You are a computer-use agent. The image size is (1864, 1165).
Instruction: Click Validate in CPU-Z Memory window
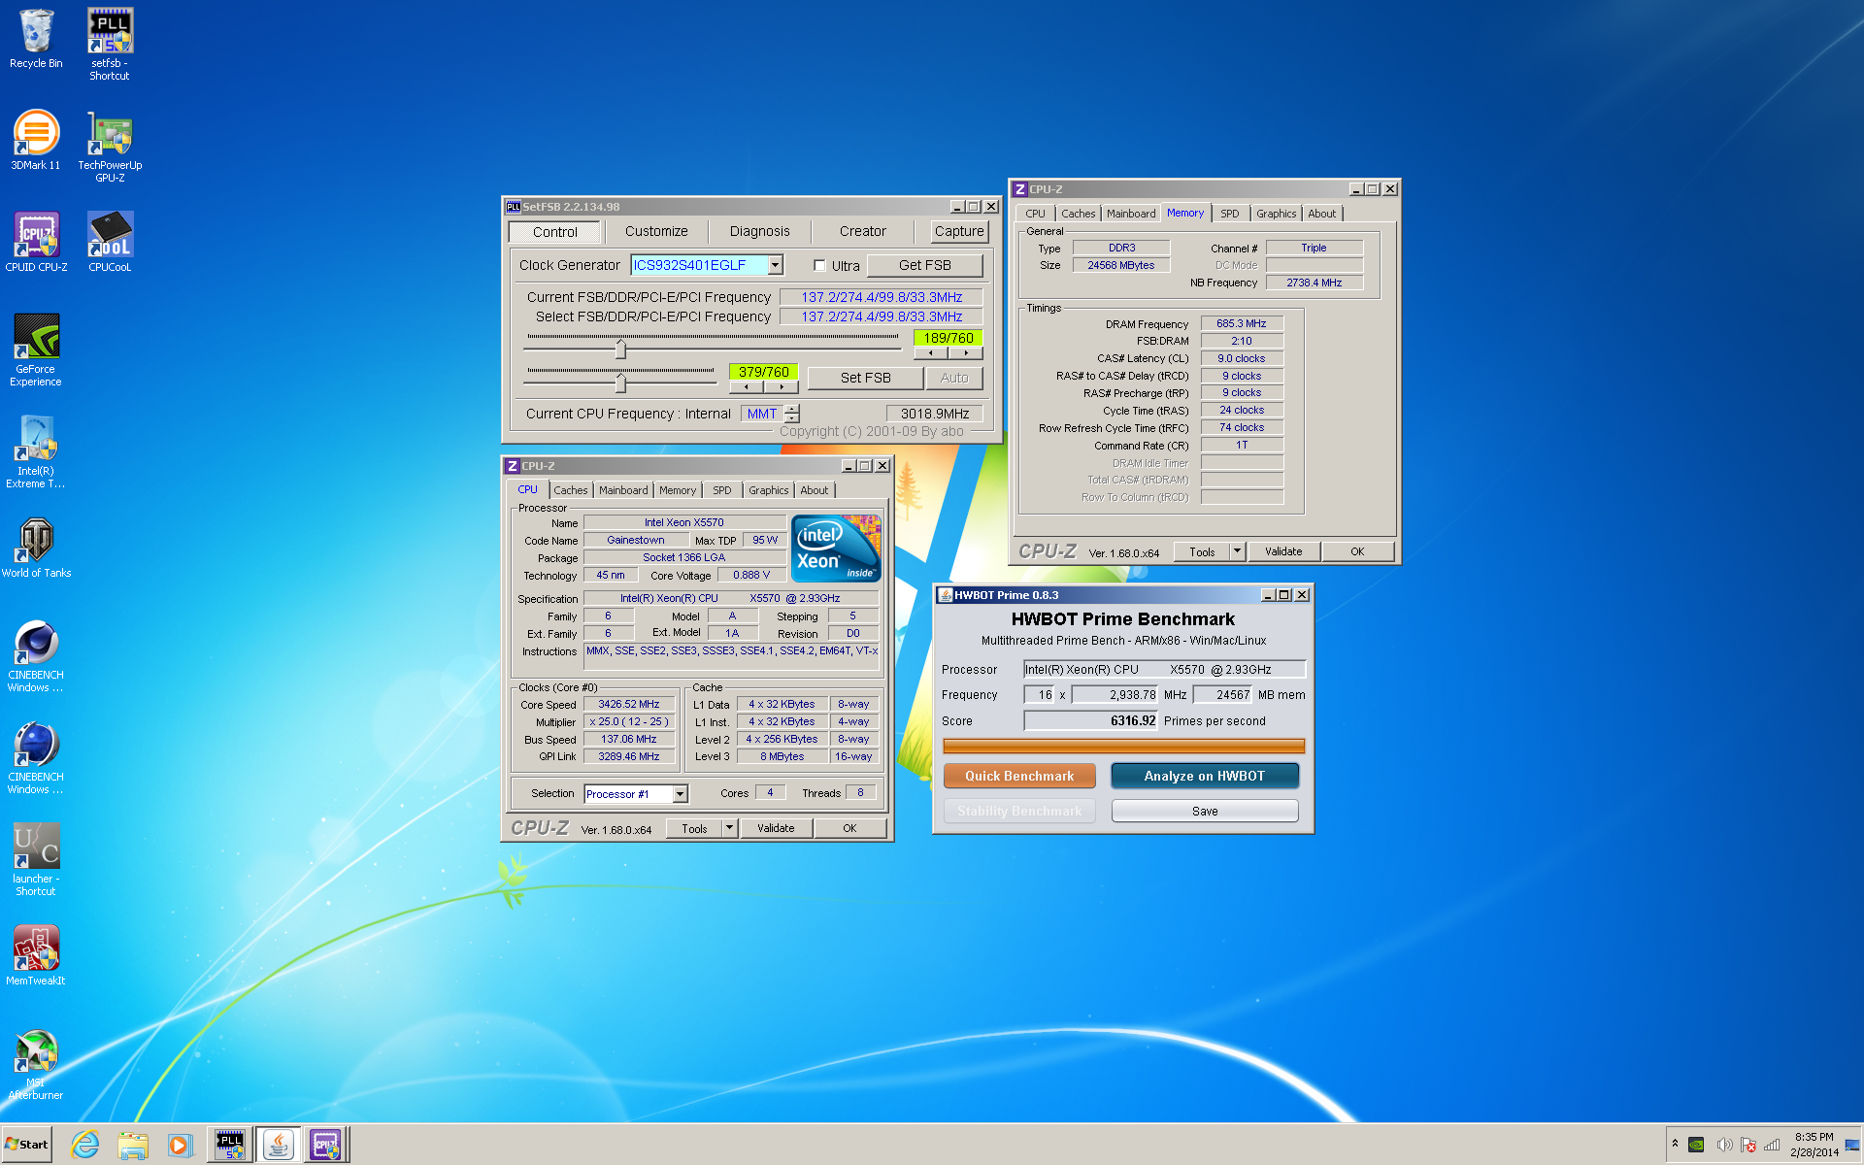pyautogui.click(x=1283, y=551)
